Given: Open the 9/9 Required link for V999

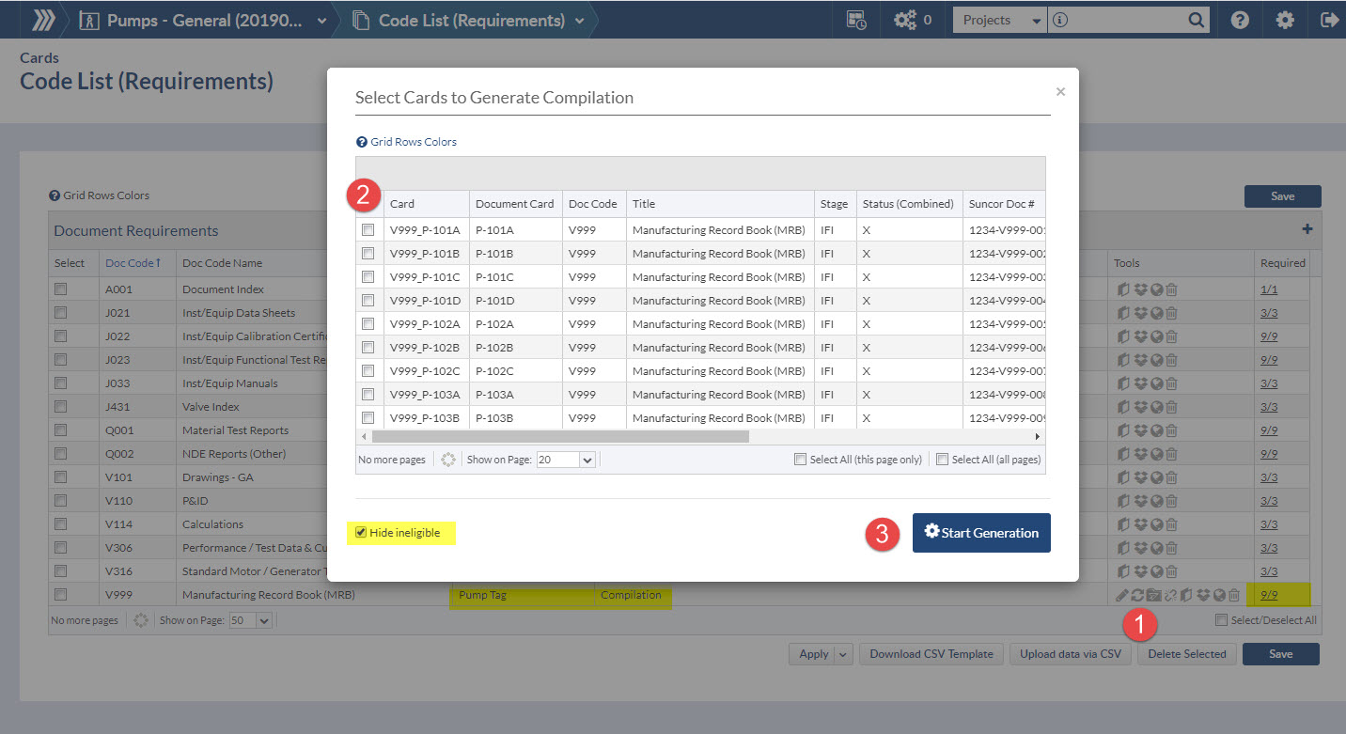Looking at the screenshot, I should click(x=1269, y=595).
